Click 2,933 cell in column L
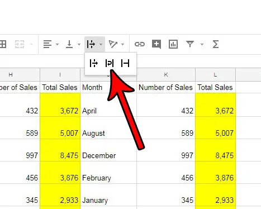This screenshot has height=209, width=261. click(x=215, y=195)
